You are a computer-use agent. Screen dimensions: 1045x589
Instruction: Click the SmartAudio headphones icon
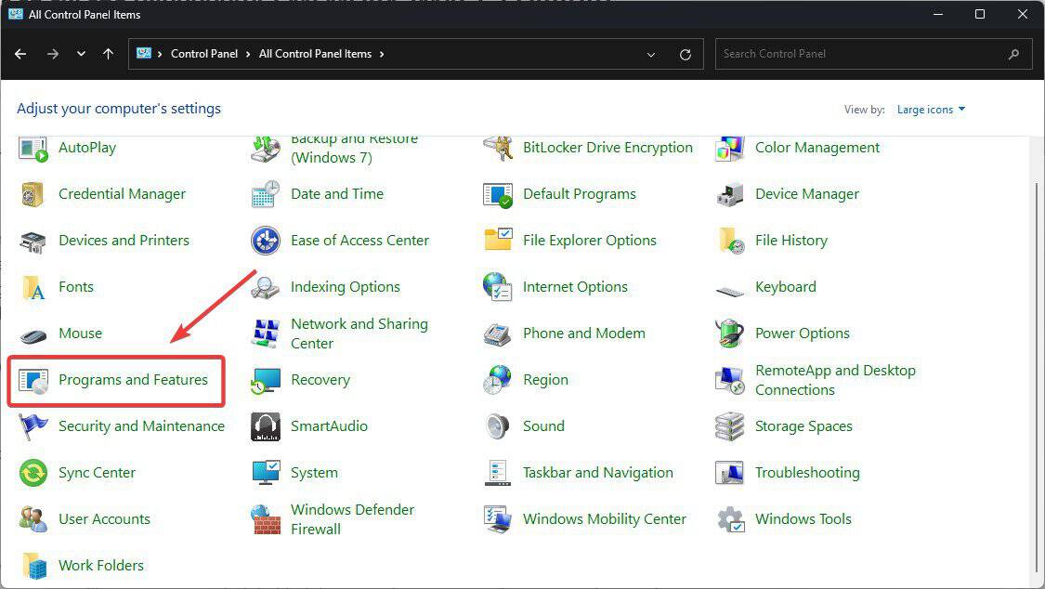click(x=266, y=427)
